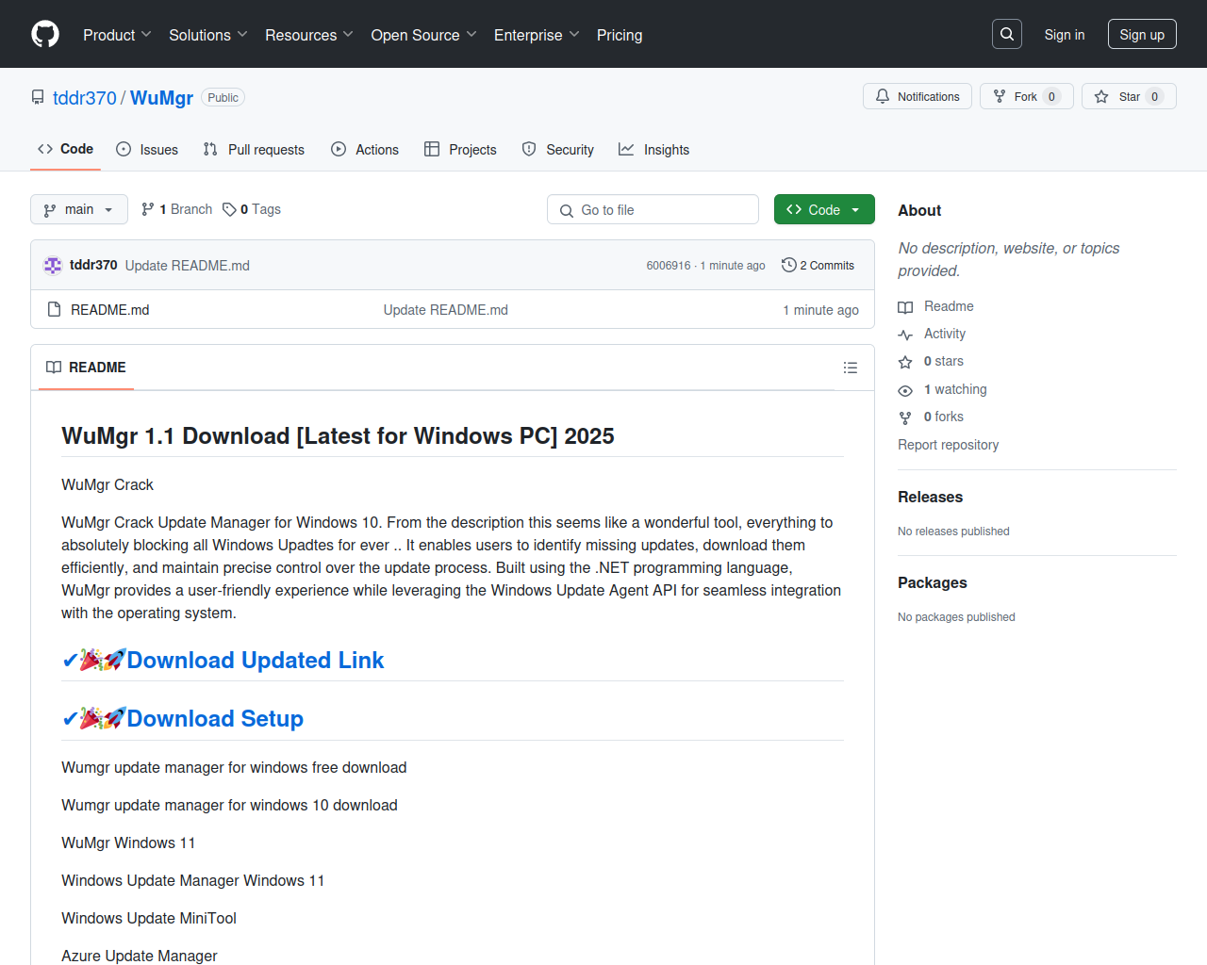Click the book icon beside Readme in About
The height and width of the screenshot is (965, 1207).
coord(905,307)
